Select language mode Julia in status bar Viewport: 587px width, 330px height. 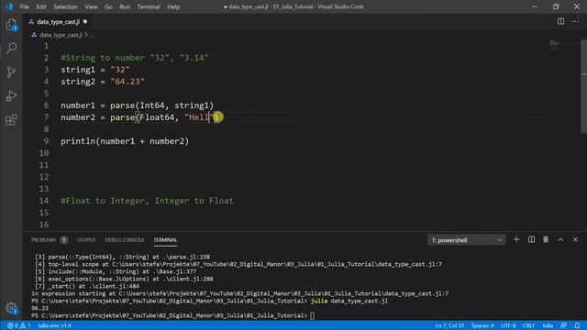pyautogui.click(x=548, y=325)
